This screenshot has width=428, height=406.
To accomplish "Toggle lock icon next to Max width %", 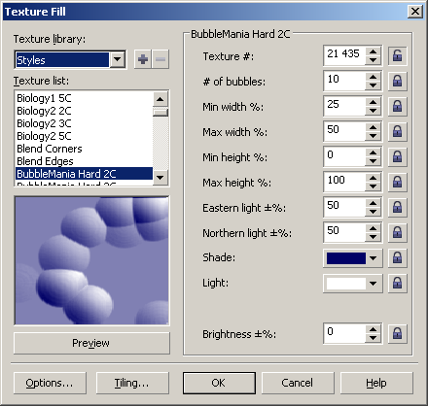I will coord(397,131).
